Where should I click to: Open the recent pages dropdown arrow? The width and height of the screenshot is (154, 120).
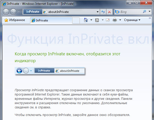pos(19,12)
